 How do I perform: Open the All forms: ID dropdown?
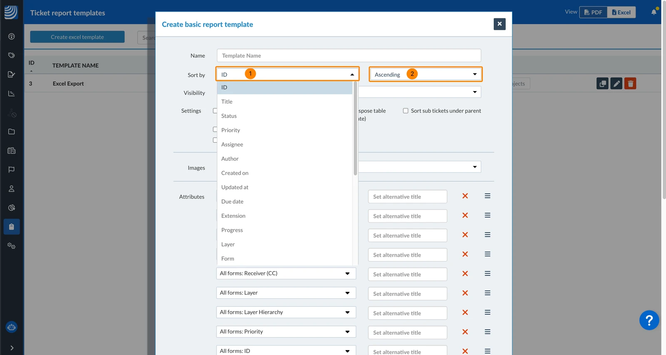286,350
